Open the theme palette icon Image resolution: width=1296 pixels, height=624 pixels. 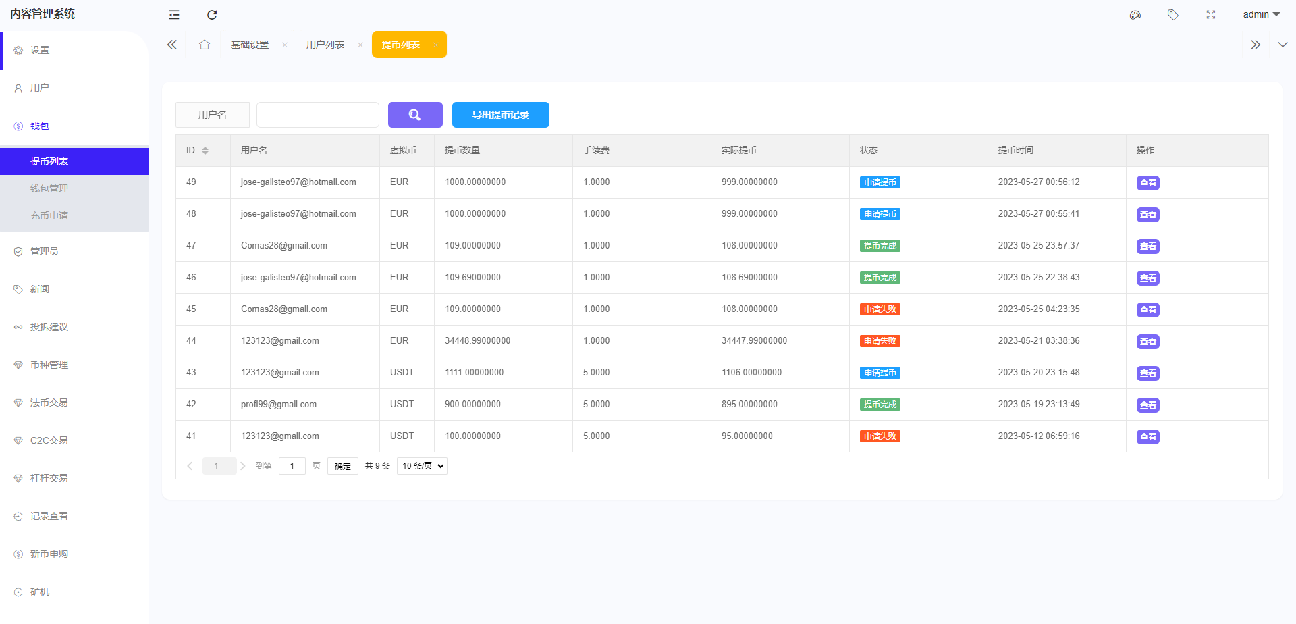pos(1135,15)
